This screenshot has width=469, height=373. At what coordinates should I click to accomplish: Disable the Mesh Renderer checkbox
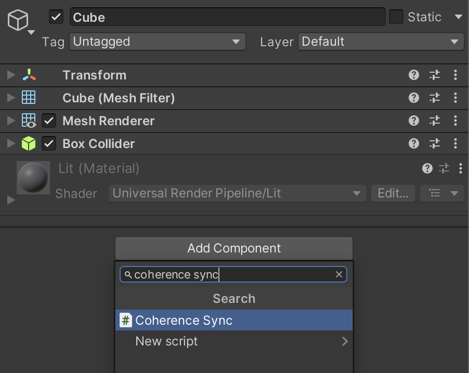click(49, 121)
